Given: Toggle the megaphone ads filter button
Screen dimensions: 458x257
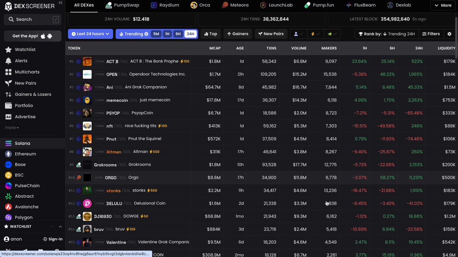Looking at the screenshot, I should point(332,34).
